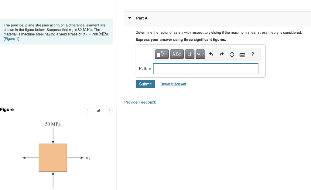Open the Request Answer link
The image size is (311, 190).
pos(173,84)
